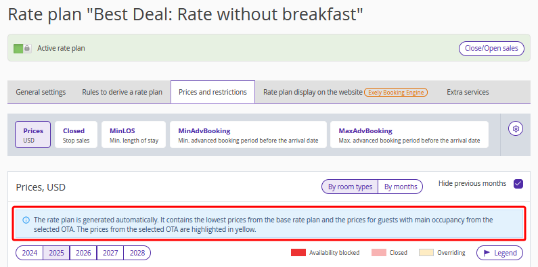Open General settings tab
The height and width of the screenshot is (267, 538).
click(x=41, y=92)
